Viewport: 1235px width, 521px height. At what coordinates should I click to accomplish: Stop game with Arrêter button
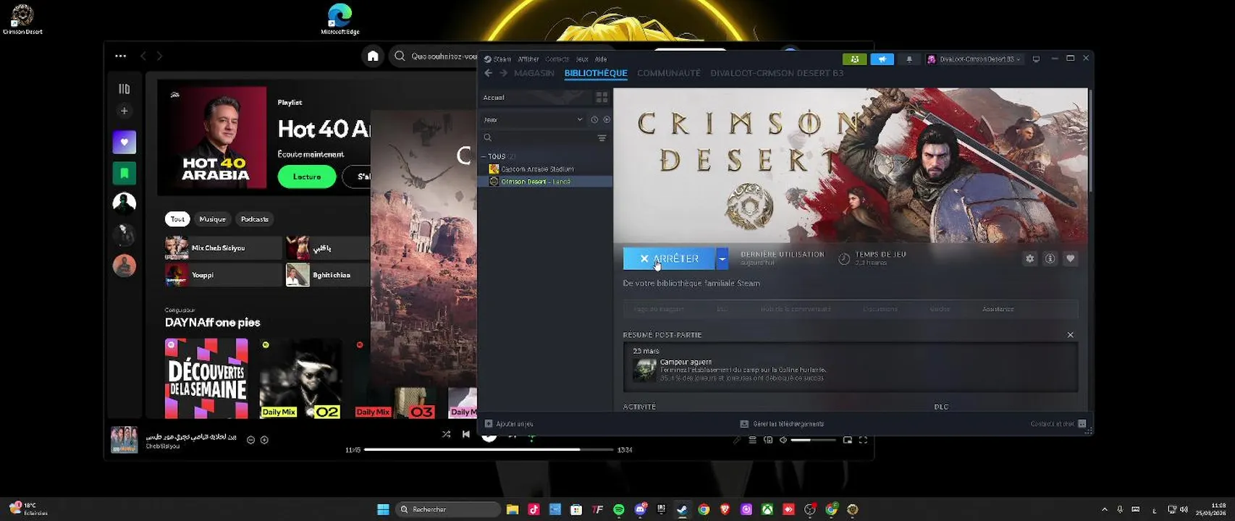coord(669,258)
